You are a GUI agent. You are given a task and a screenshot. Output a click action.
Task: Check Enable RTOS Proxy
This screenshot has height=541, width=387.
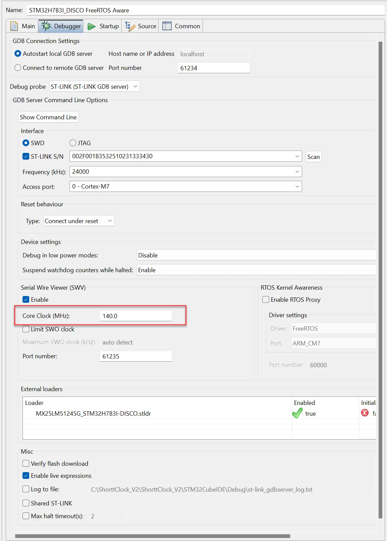point(266,299)
